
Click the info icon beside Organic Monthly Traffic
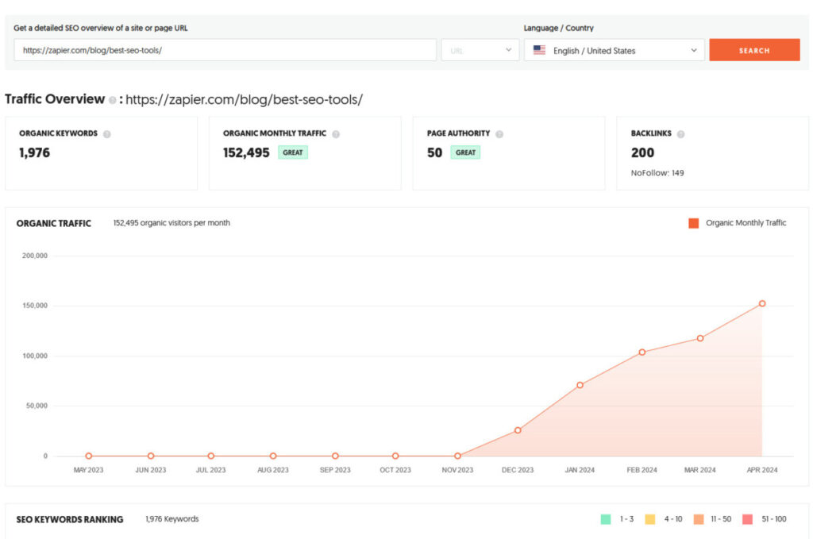point(336,134)
